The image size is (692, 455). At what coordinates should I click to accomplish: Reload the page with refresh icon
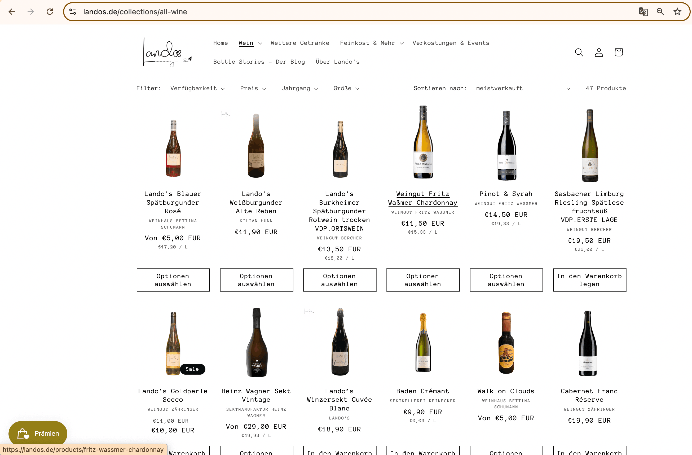point(50,12)
